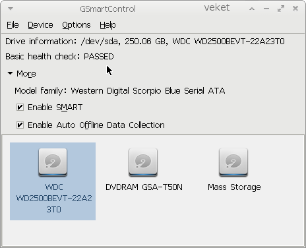Viewport: 306px width, 248px height.
Task: Open the File menu
Action: (13, 25)
